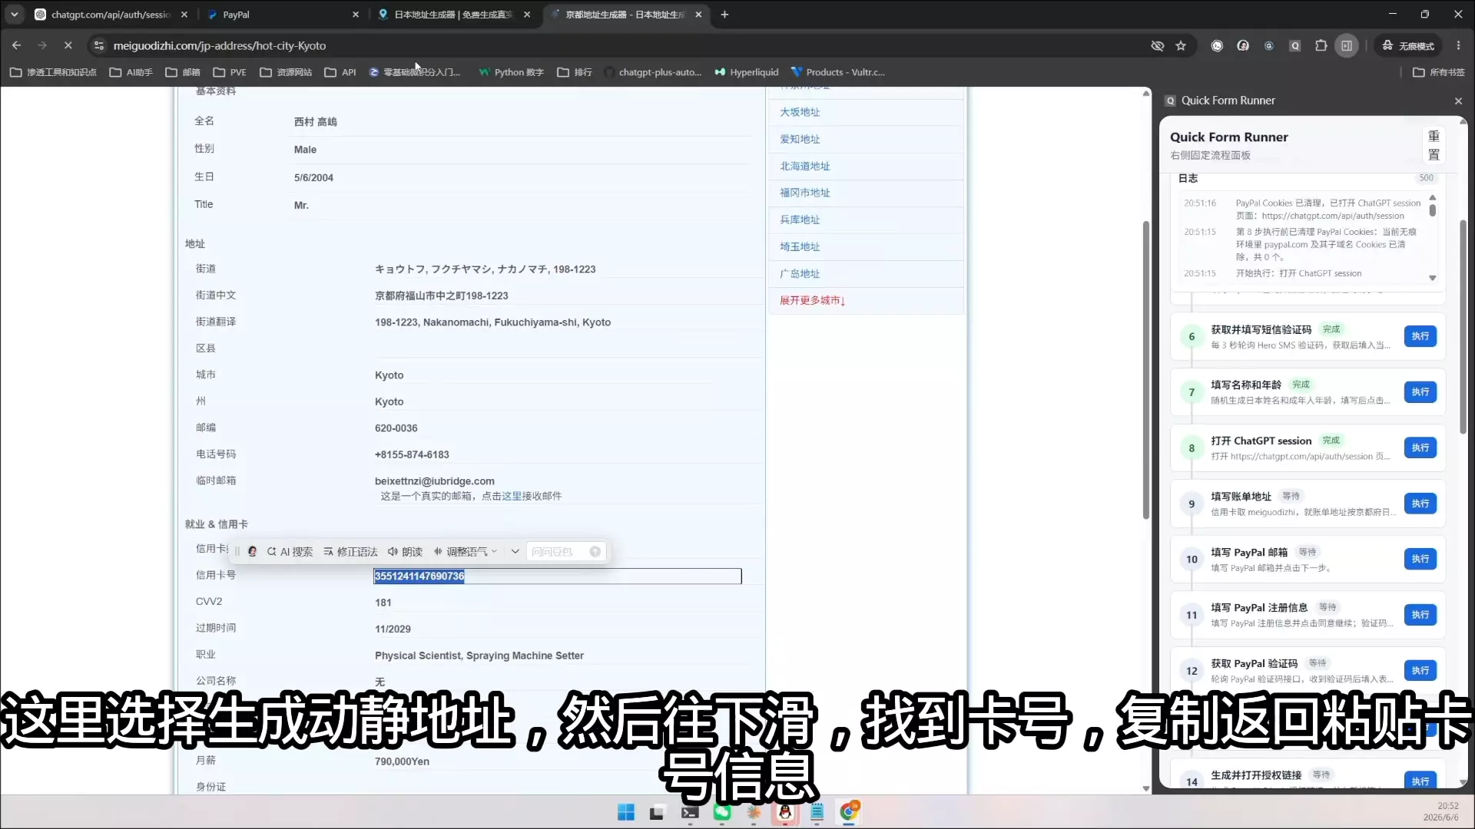1475x829 pixels.
Task: Run step 11 填写 PayPal 注册信息
Action: click(1420, 615)
